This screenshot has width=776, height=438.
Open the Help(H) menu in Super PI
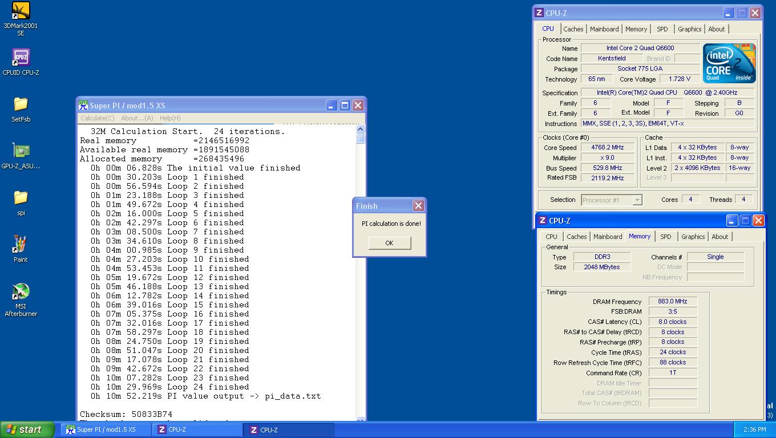170,118
